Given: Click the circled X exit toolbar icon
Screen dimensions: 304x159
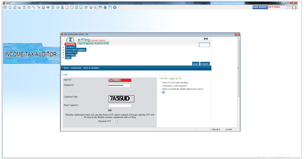Looking at the screenshot, I should [x=115, y=7].
